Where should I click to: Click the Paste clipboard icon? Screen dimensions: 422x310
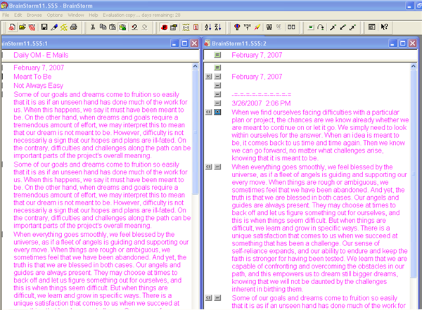pos(113,27)
